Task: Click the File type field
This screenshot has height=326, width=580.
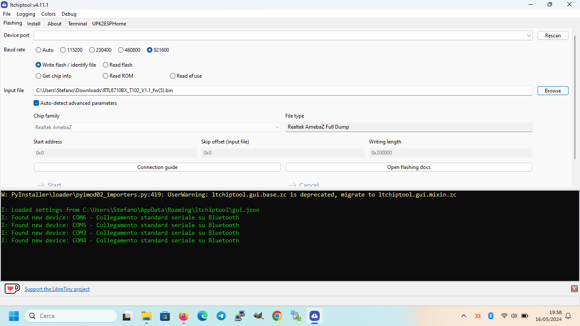Action: coord(409,127)
